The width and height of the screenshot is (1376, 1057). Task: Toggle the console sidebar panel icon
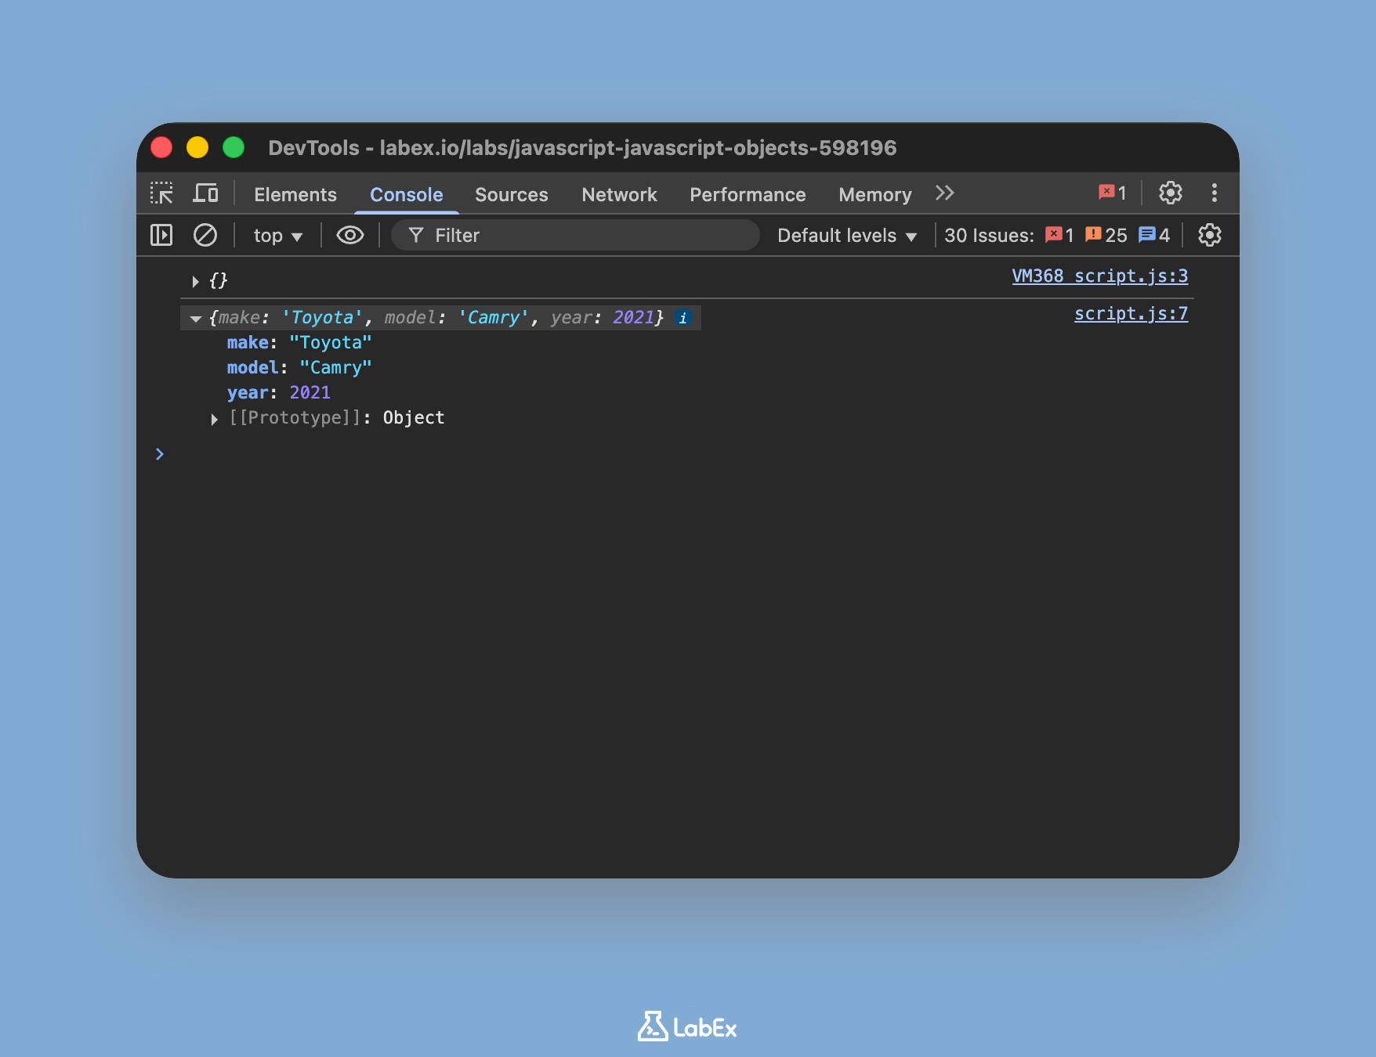pos(161,235)
